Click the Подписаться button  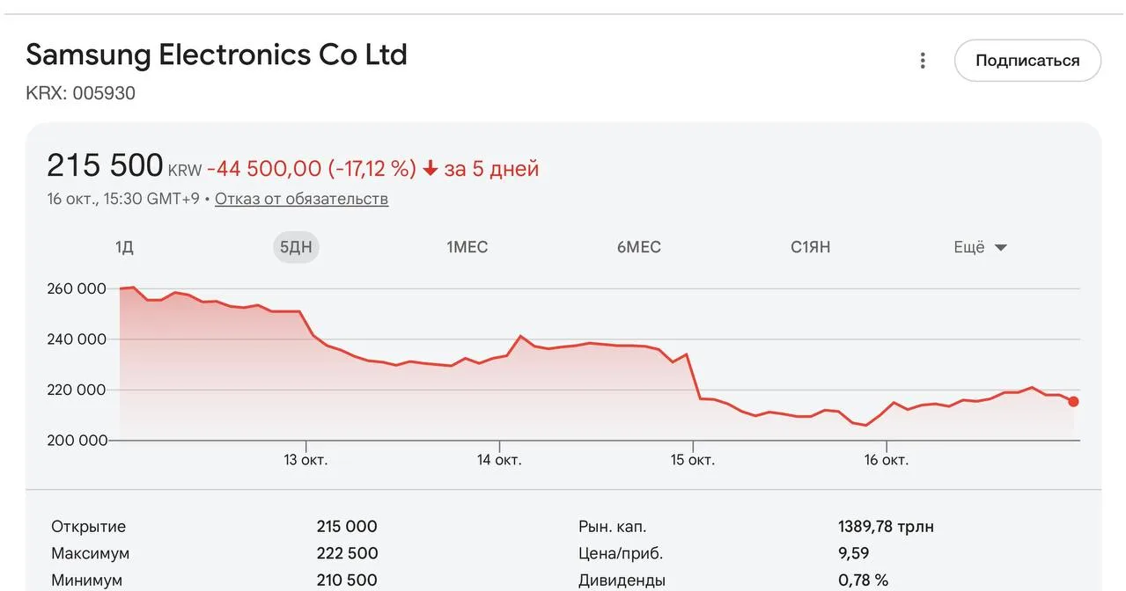tap(1027, 61)
